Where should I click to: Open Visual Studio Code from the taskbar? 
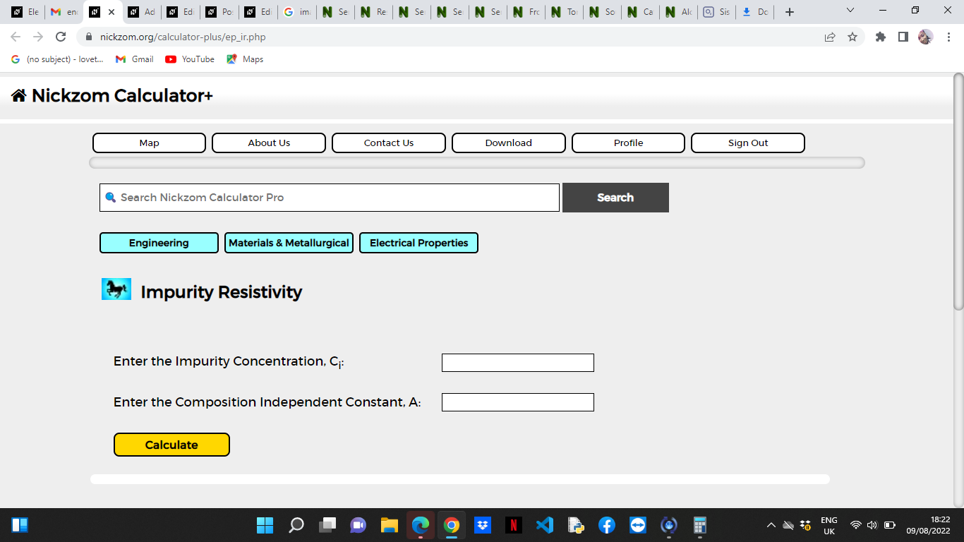545,525
